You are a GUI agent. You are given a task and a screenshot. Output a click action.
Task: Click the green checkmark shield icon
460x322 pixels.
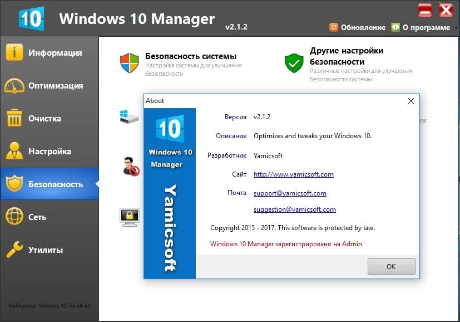[x=294, y=63]
